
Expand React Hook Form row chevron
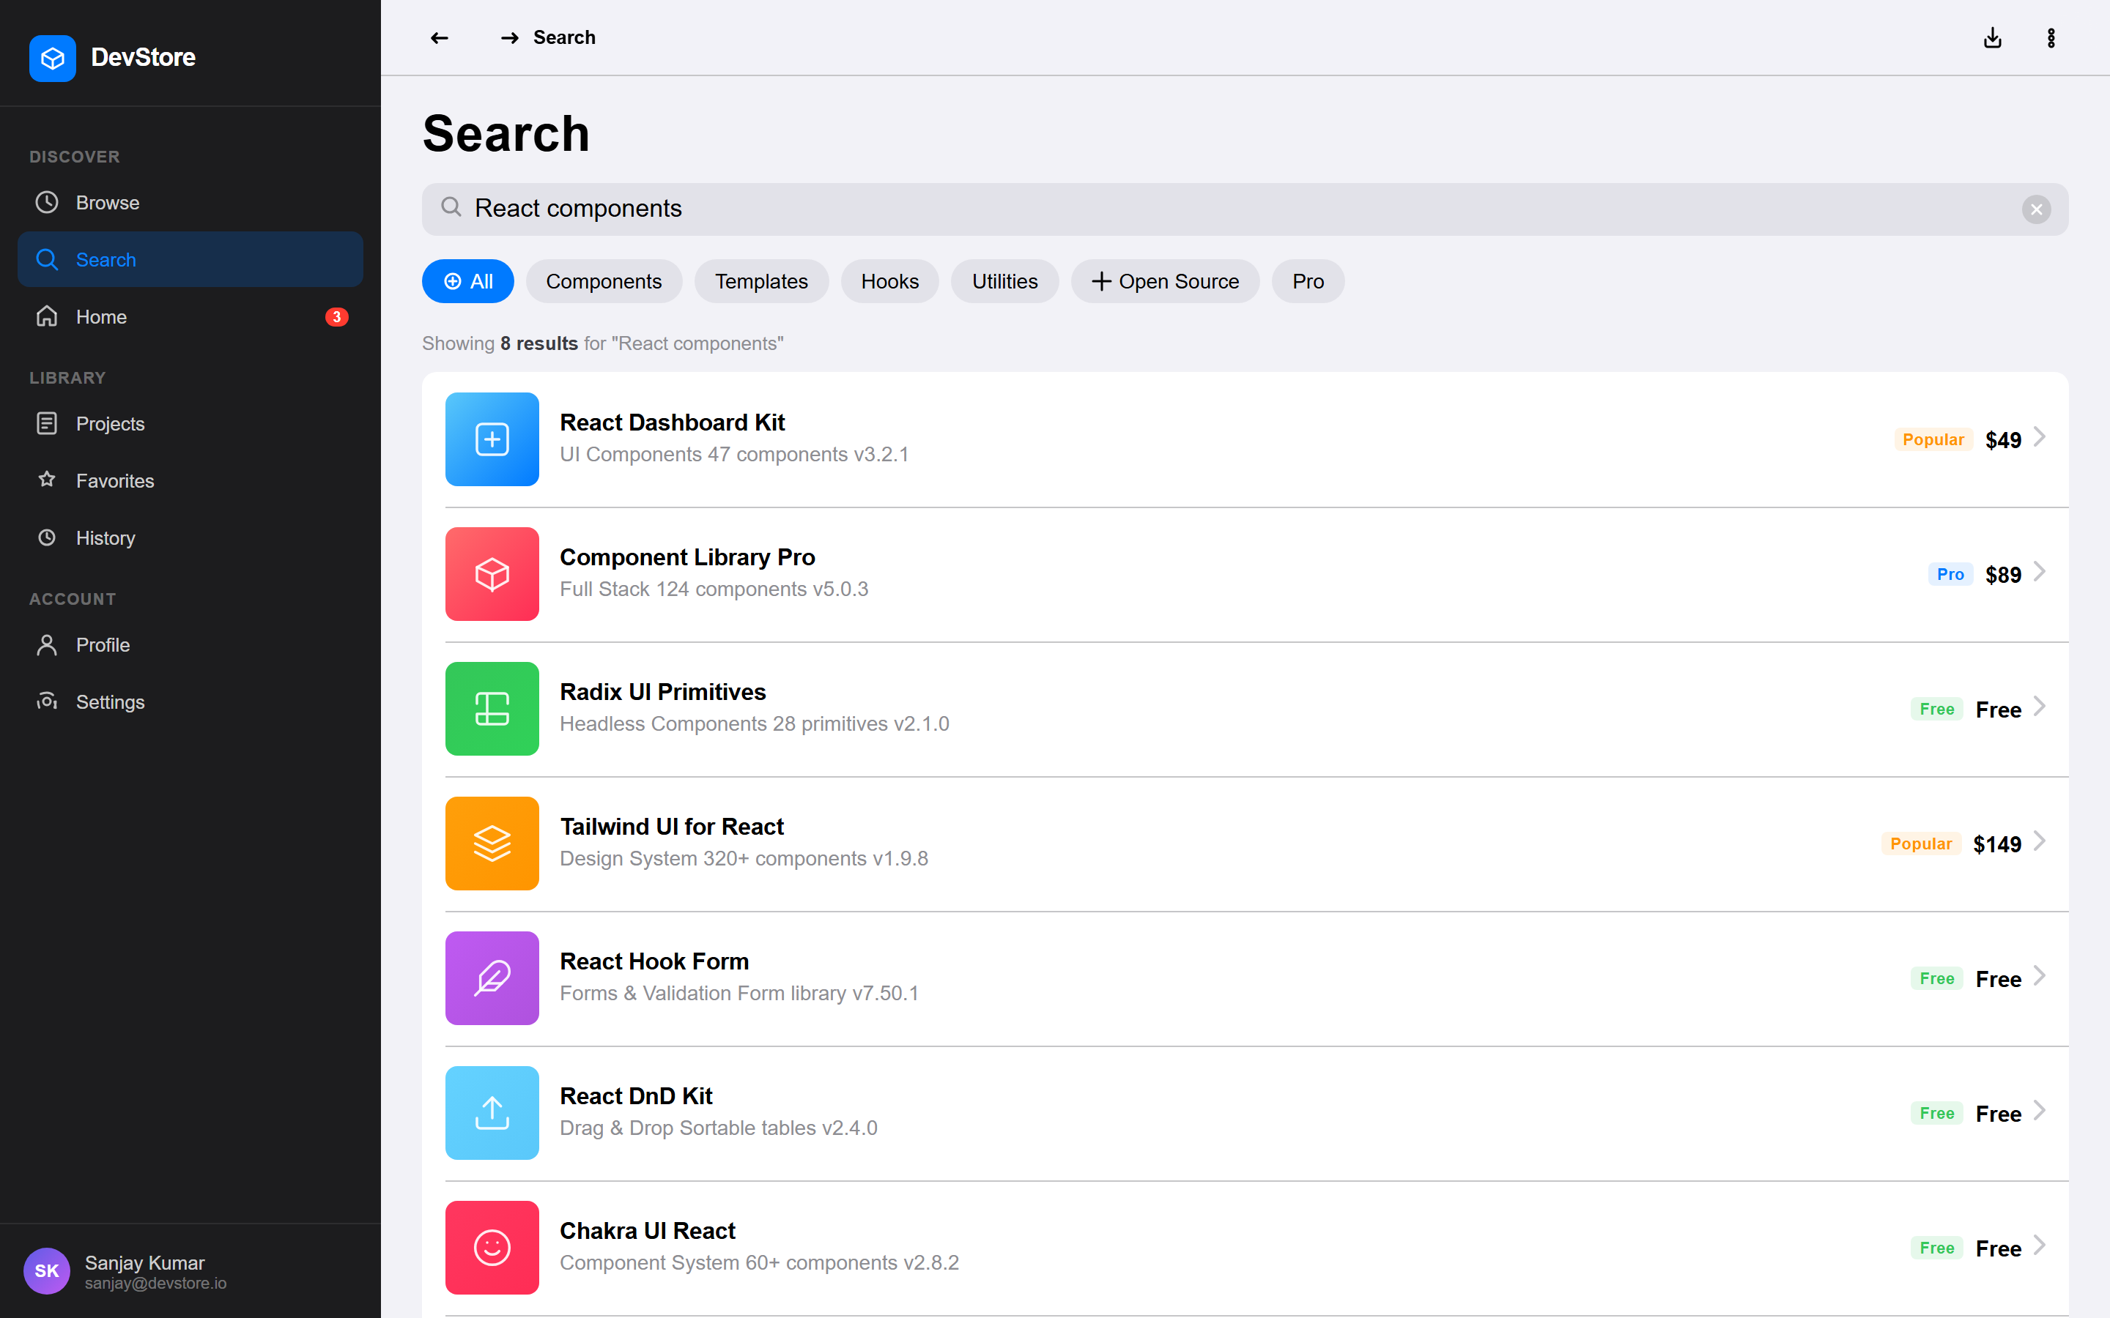click(x=2040, y=975)
